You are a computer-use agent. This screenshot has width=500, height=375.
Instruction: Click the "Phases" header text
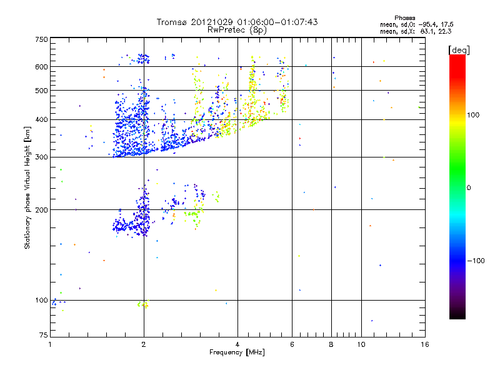tap(404, 18)
